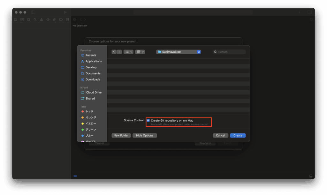The height and width of the screenshot is (195, 327).
Task: Toggle Create Git repository on my Mac
Action: pyautogui.click(x=148, y=120)
